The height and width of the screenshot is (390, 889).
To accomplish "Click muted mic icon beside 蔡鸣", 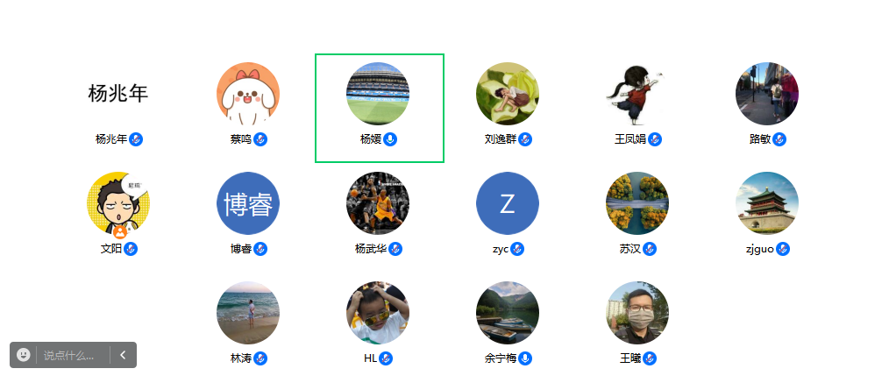I will [x=260, y=138].
